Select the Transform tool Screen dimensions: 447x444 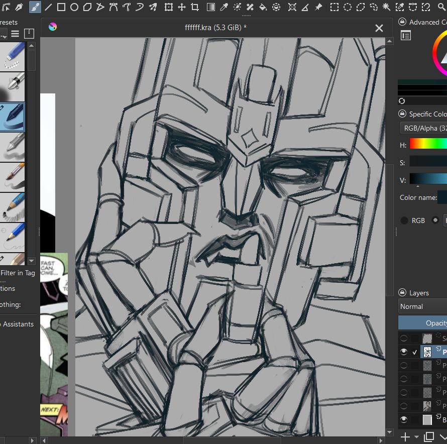(x=168, y=7)
